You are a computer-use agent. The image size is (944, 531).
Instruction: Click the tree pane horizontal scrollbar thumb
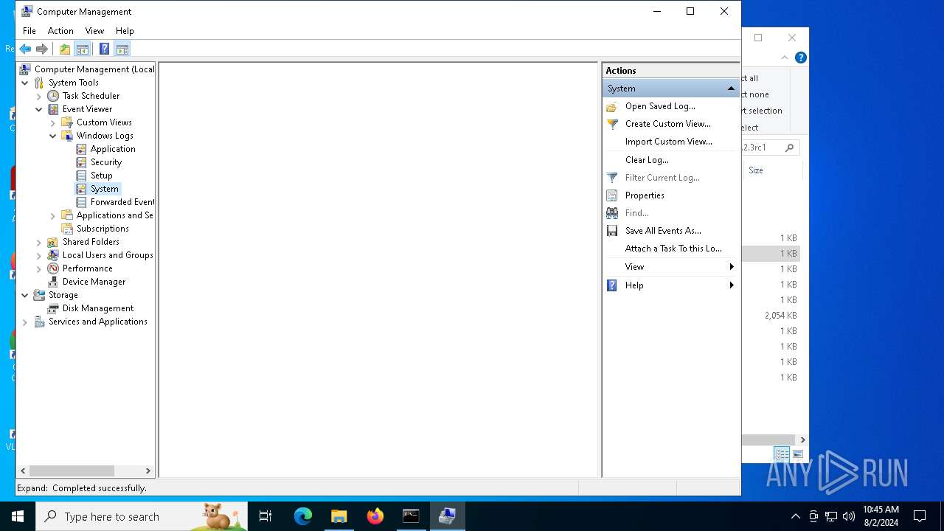pos(72,471)
